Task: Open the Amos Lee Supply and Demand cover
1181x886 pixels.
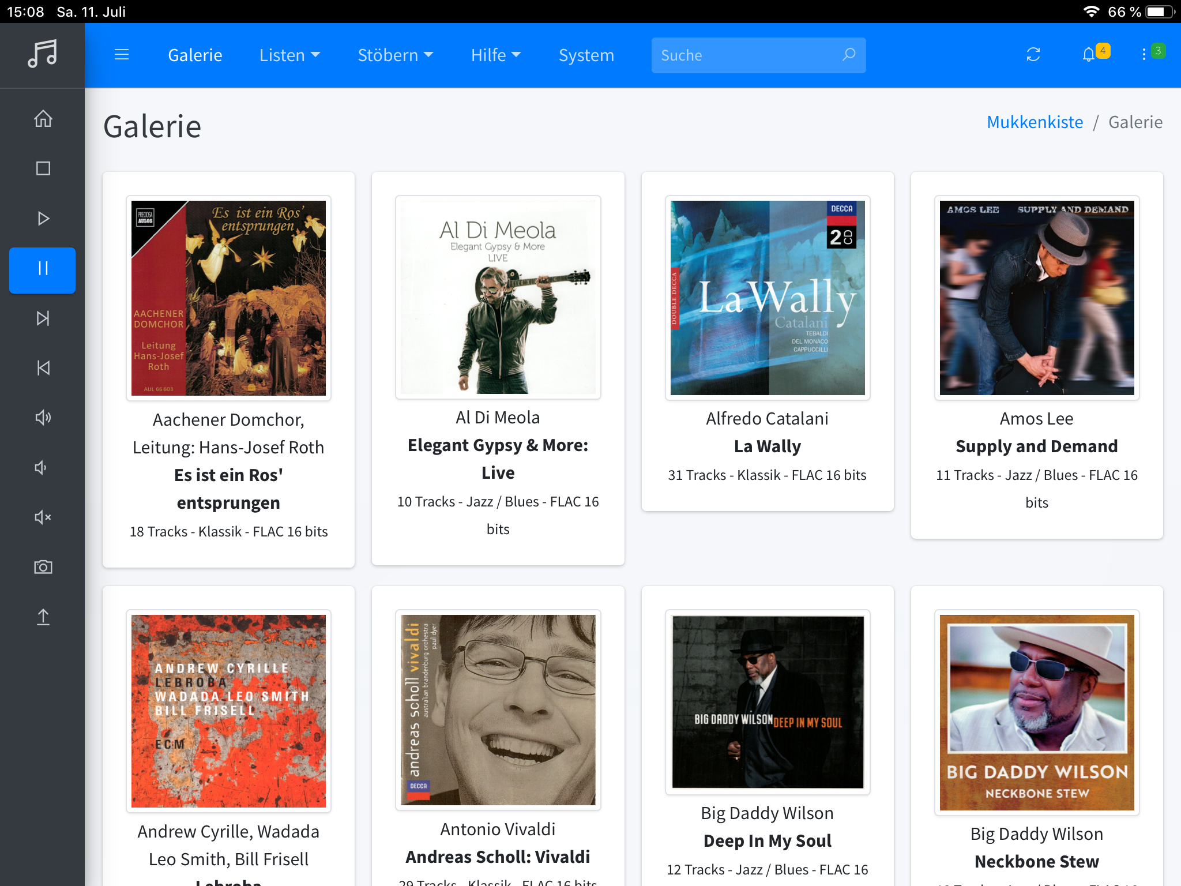Action: [x=1037, y=298]
